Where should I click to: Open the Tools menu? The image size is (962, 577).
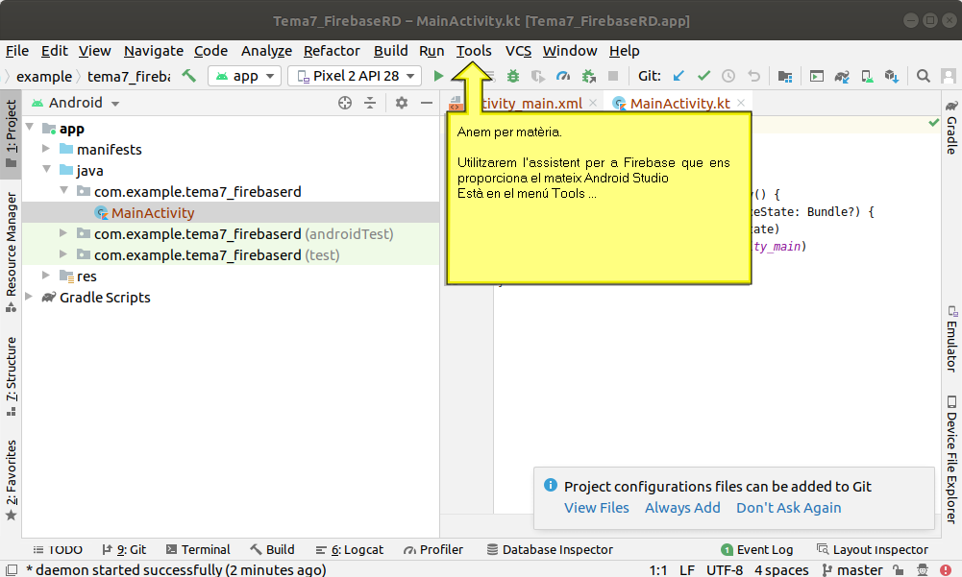pos(474,51)
